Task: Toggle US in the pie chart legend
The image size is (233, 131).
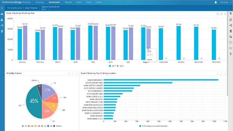Action: 44,126
